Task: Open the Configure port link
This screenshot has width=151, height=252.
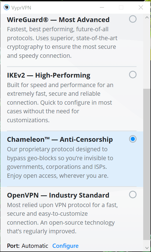Action: click(66, 246)
